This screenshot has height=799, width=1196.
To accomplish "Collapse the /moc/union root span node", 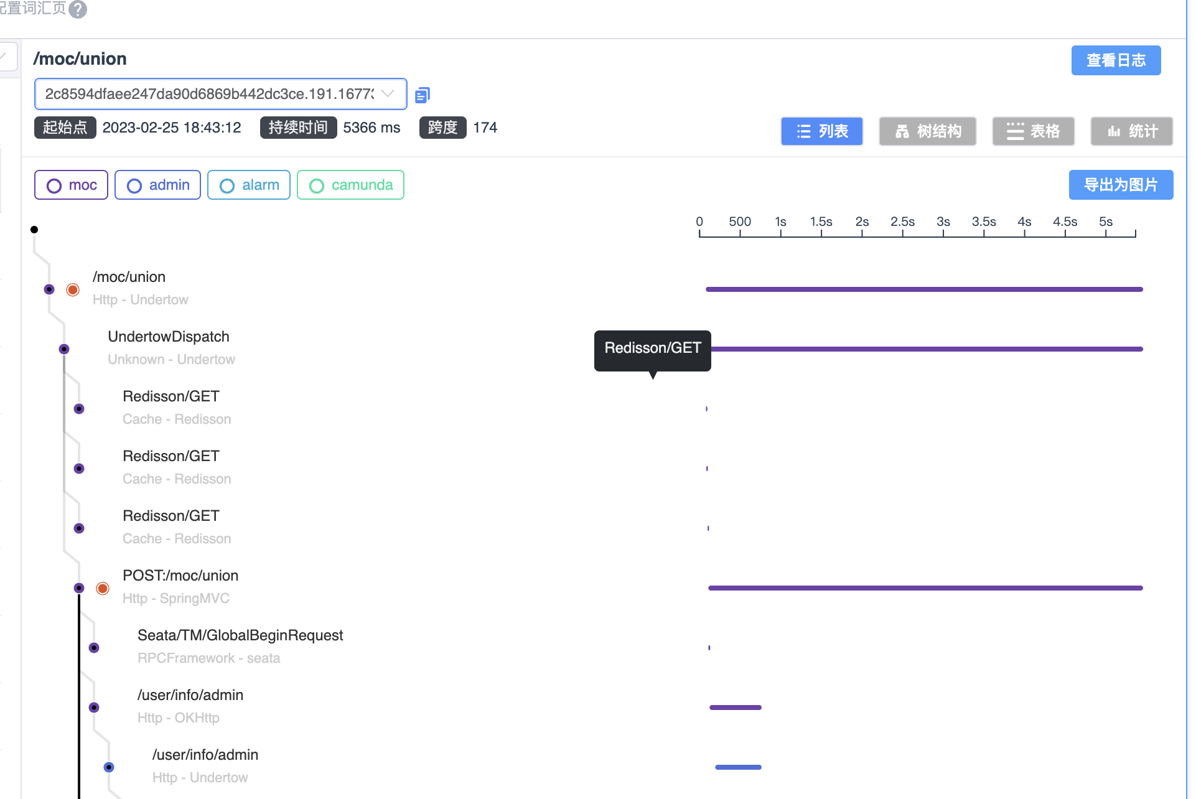I will click(49, 289).
